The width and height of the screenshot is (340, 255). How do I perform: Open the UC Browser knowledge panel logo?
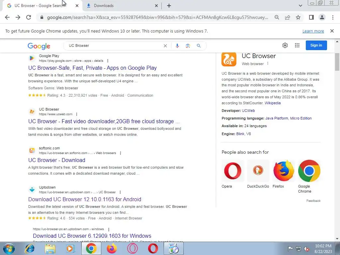(x=229, y=59)
